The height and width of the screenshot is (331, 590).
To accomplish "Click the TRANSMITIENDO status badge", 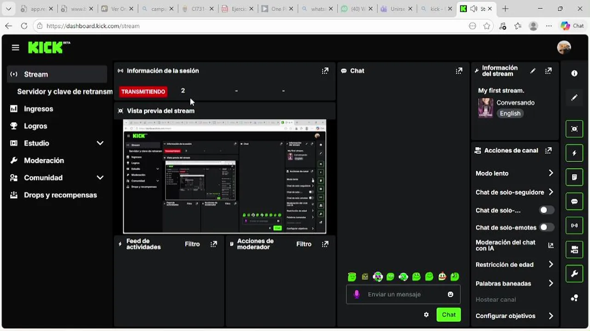I will 143,91.
